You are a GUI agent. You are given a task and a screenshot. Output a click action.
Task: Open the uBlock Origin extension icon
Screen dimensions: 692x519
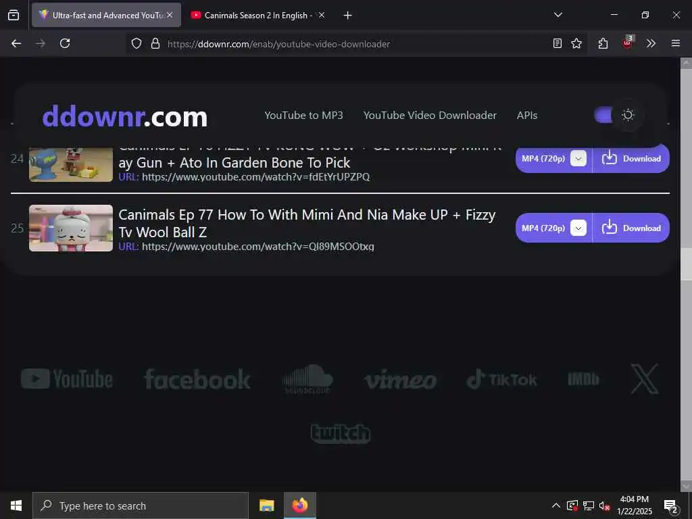click(627, 43)
